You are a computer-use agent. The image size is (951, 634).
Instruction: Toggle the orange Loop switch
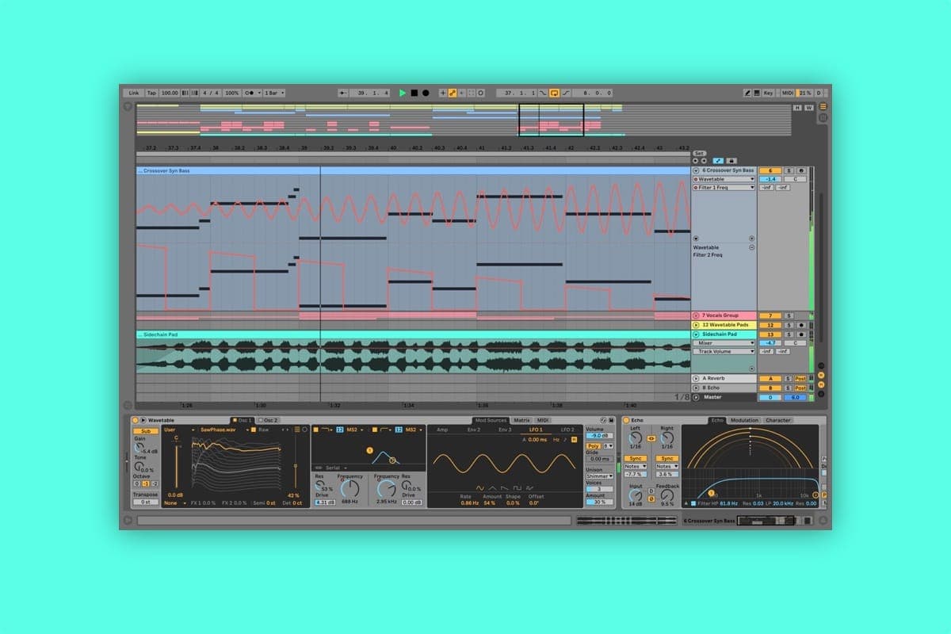click(555, 93)
